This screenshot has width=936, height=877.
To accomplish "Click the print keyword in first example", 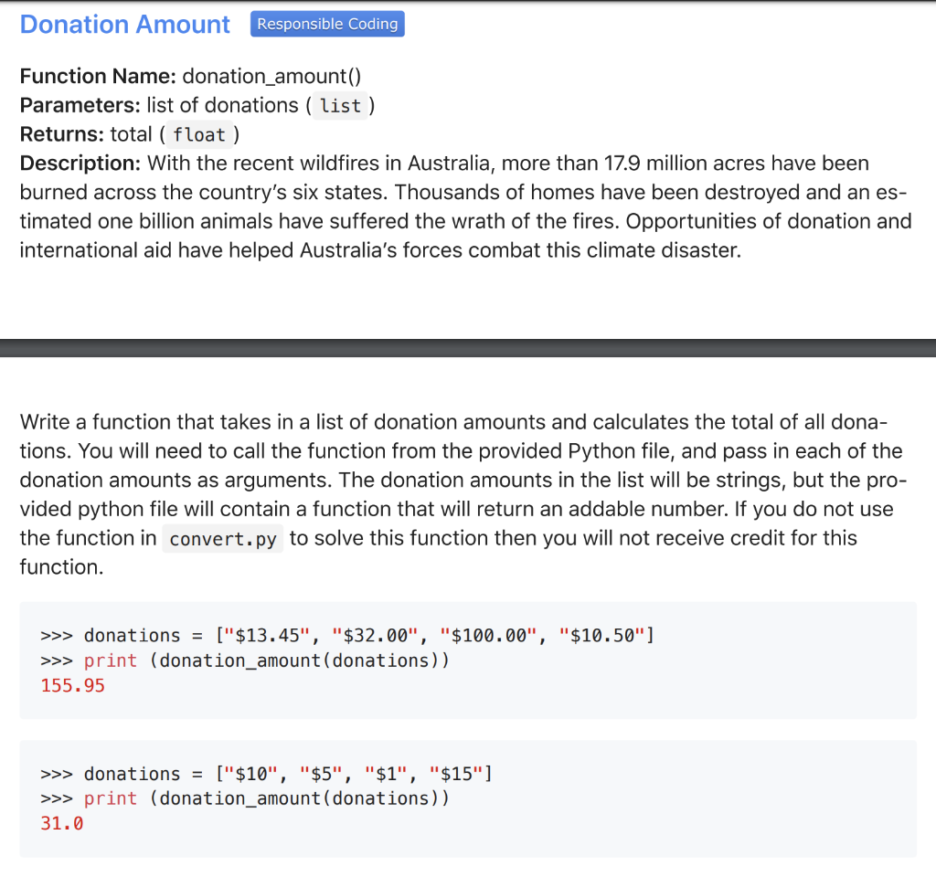I will point(110,660).
